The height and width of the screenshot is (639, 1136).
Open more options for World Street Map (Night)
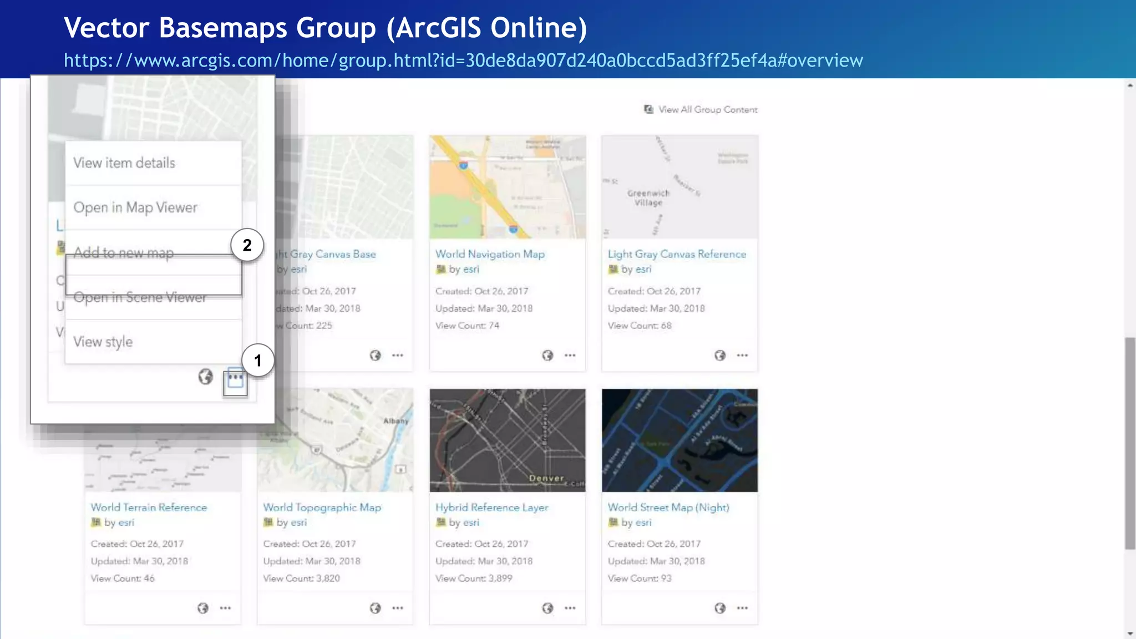(x=742, y=608)
